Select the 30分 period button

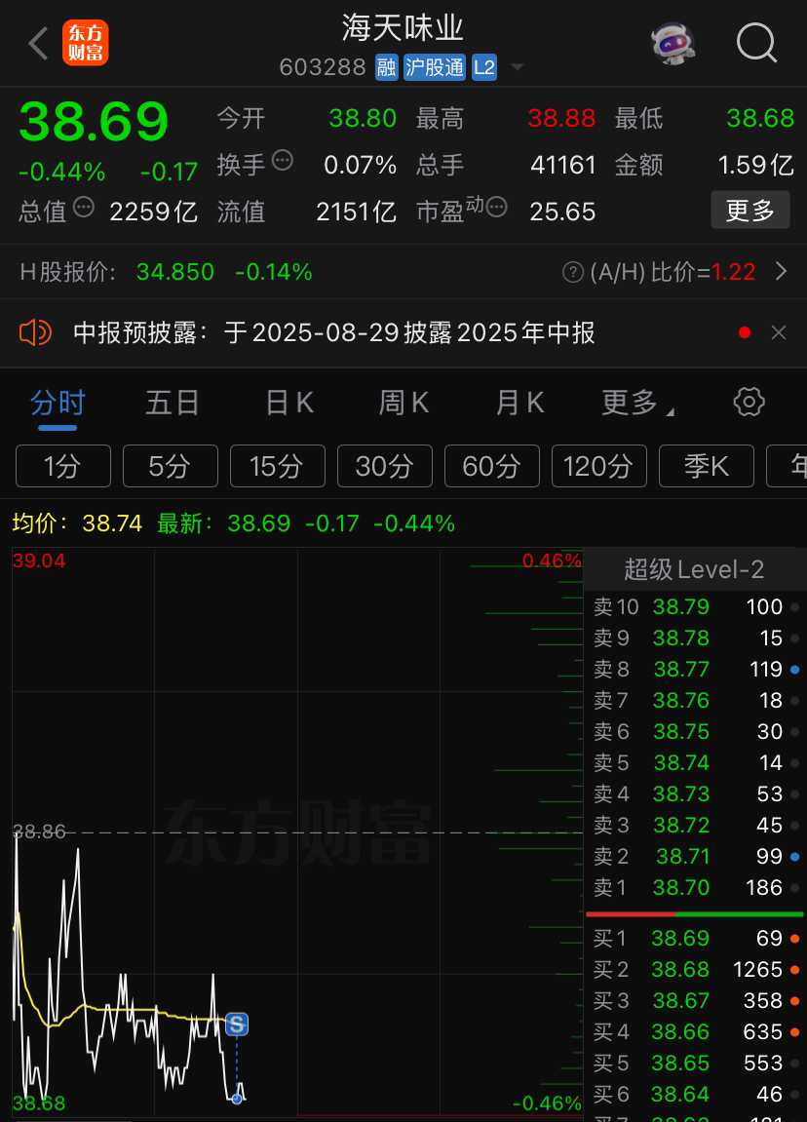point(385,466)
